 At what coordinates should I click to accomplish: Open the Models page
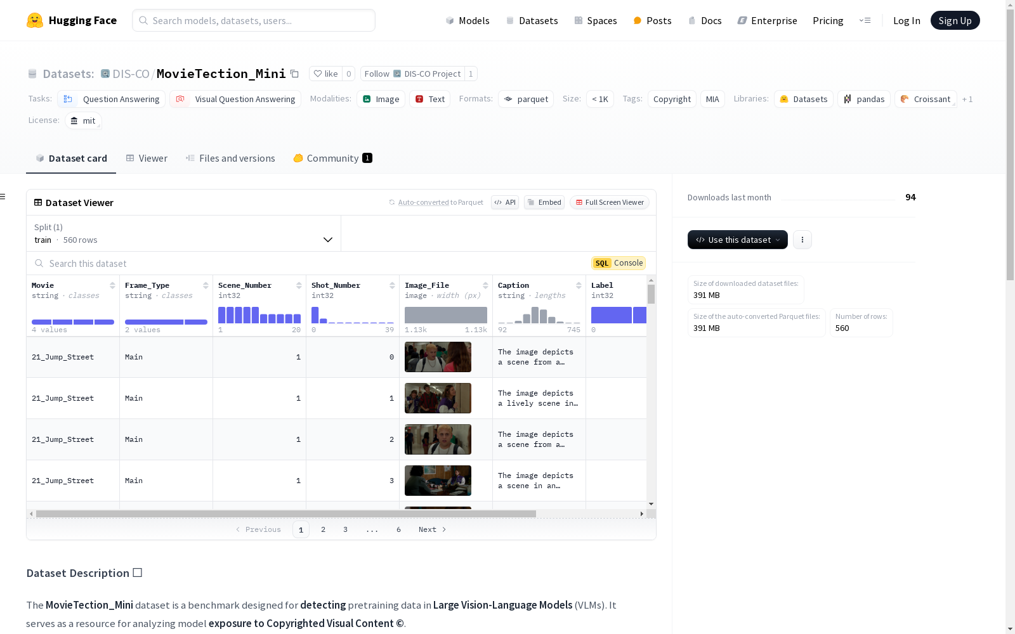pos(468,20)
